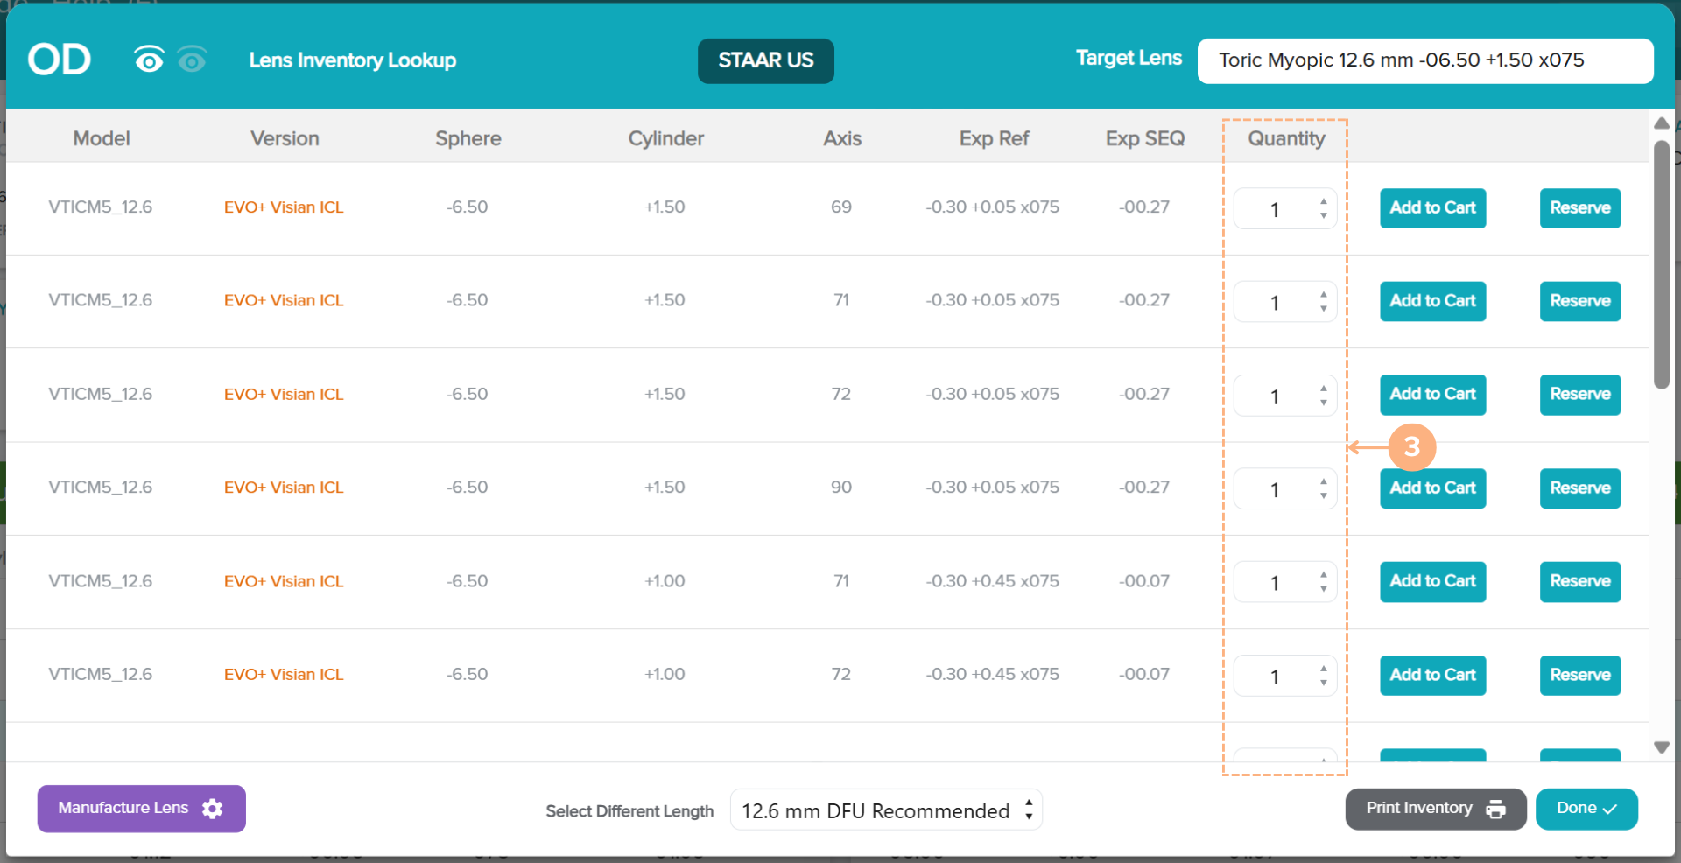The height and width of the screenshot is (863, 1681).
Task: Open EVO+ Visian ICL link in first row
Action: coord(284,207)
